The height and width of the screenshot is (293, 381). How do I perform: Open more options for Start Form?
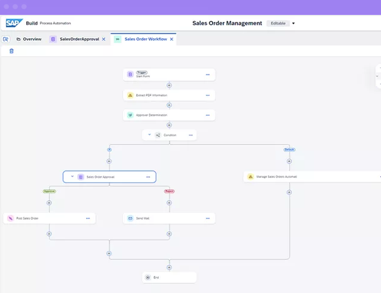(208, 75)
